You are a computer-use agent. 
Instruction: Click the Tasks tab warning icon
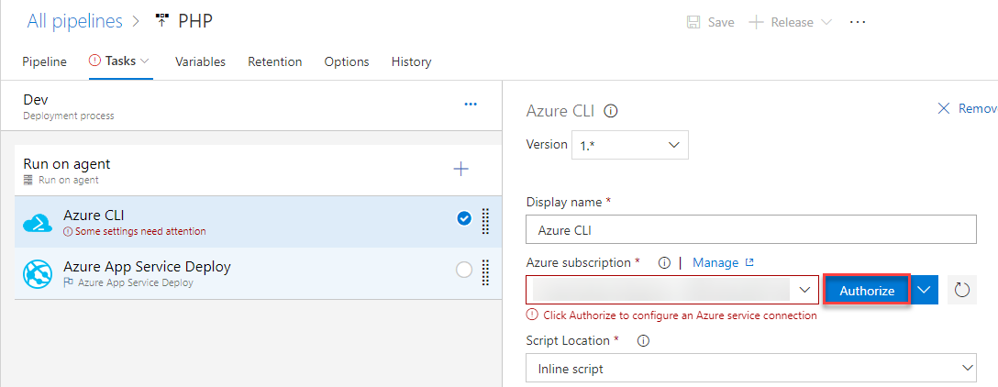point(94,61)
